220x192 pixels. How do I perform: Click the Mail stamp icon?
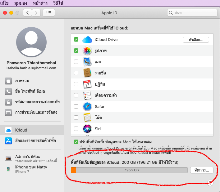tap(87, 62)
